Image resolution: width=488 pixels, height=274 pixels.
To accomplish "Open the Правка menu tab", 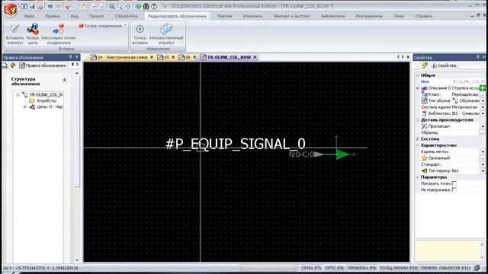I will [x=53, y=16].
